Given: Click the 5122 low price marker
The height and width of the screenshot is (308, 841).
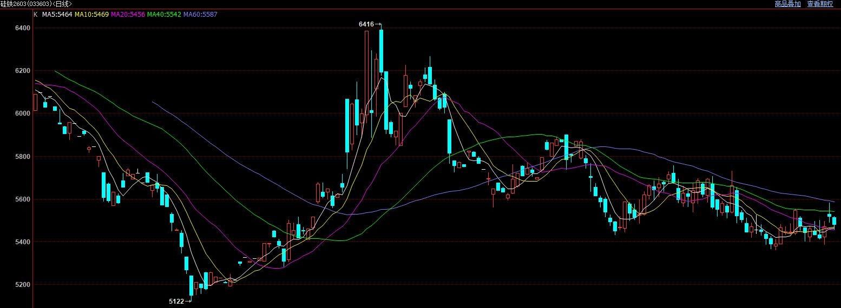Looking at the screenshot, I should 176,301.
